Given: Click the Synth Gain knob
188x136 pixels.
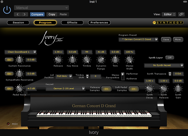Looking at the screenshot, I should tap(178, 89).
